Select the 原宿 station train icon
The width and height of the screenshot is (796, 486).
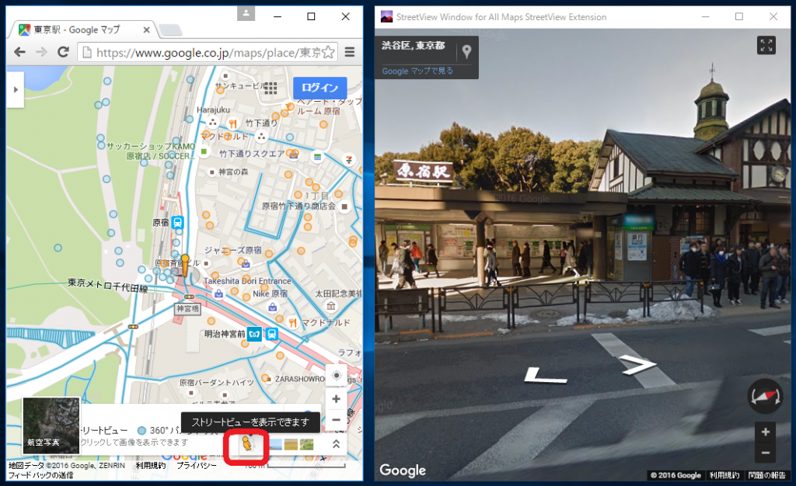click(177, 222)
